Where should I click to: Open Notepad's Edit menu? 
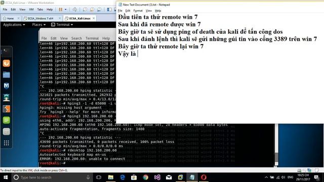128,11
